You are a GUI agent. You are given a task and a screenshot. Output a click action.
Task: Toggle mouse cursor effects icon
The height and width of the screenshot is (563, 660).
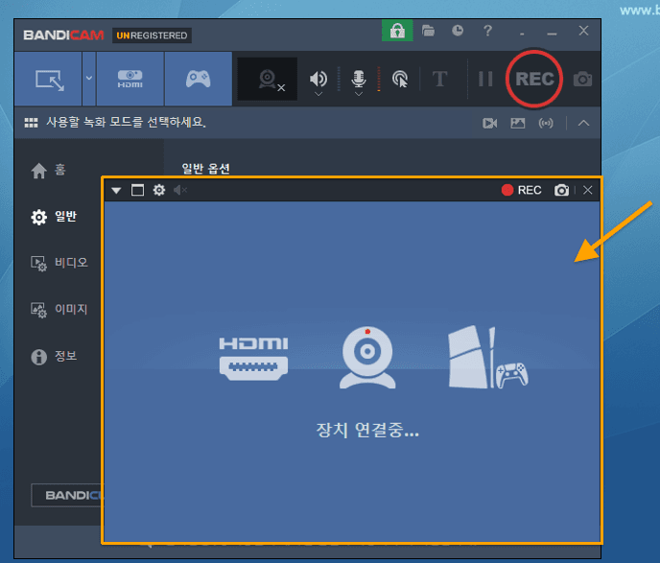(400, 79)
